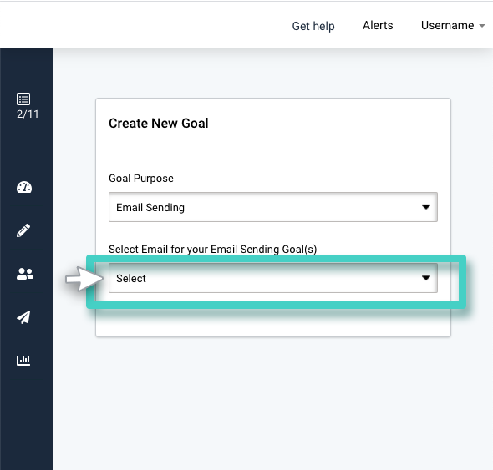Open the paper plane send icon

coord(23,317)
